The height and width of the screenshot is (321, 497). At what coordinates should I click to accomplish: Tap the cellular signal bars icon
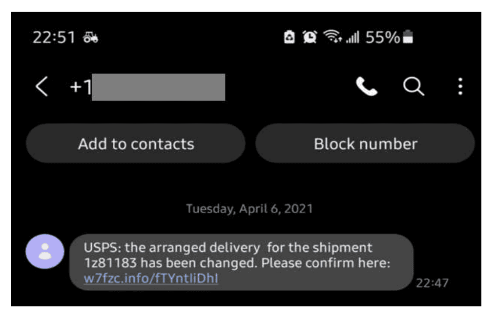click(352, 38)
